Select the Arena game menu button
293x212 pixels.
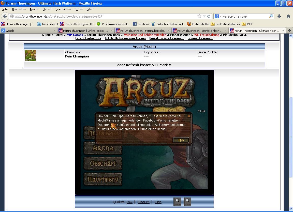[x=103, y=148]
